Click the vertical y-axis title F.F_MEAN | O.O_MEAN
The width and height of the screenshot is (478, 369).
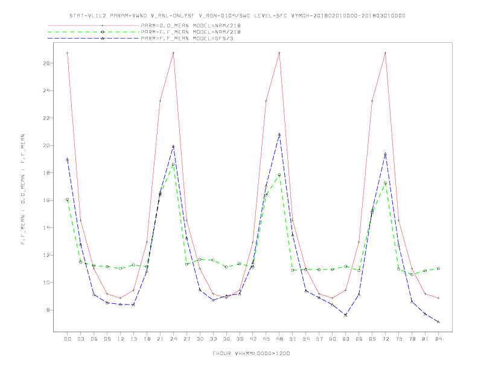click(23, 189)
